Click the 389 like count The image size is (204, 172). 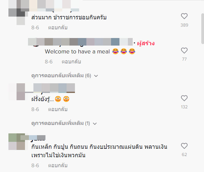pyautogui.click(x=184, y=25)
